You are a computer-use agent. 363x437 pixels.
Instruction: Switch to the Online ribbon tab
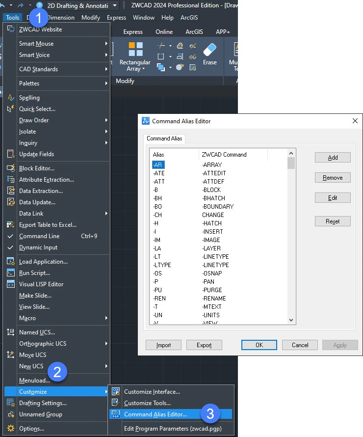tap(164, 32)
